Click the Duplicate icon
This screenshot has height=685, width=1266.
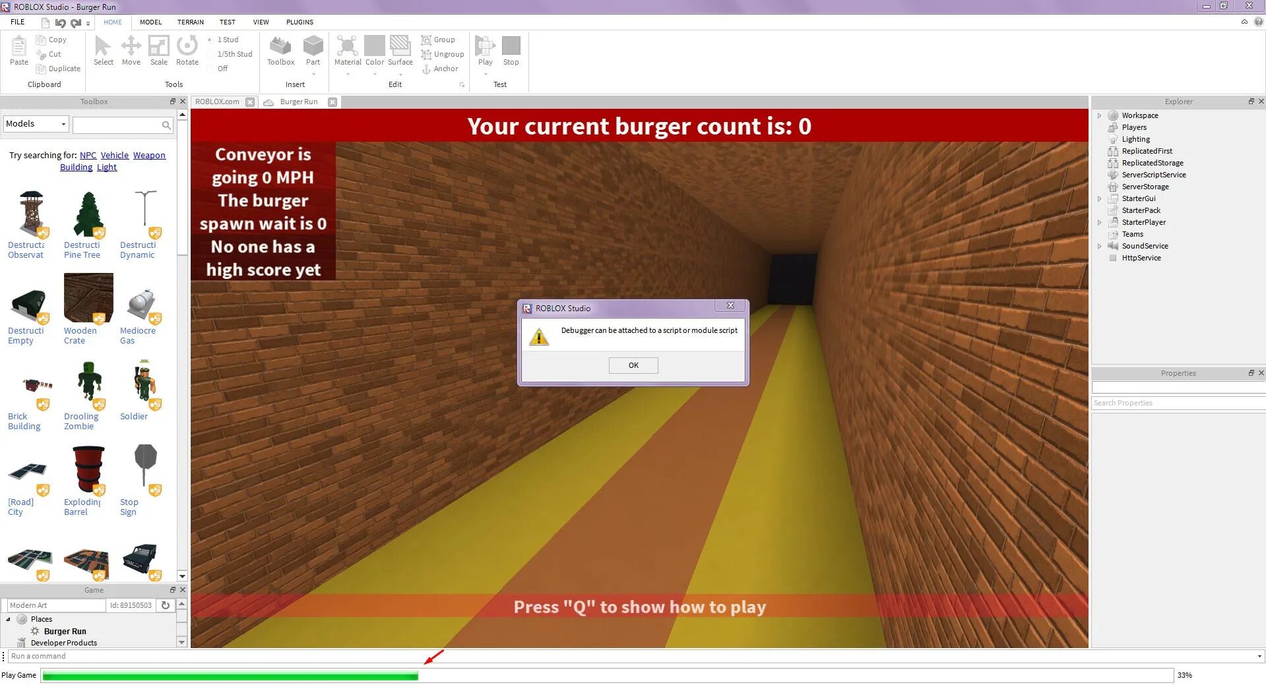[x=41, y=69]
